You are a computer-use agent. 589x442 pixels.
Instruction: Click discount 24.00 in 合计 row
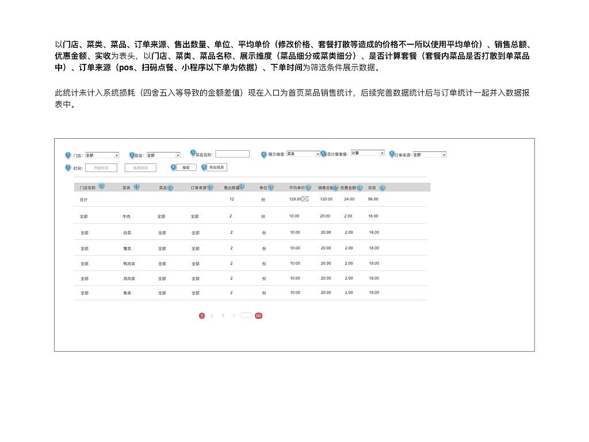[x=349, y=199]
